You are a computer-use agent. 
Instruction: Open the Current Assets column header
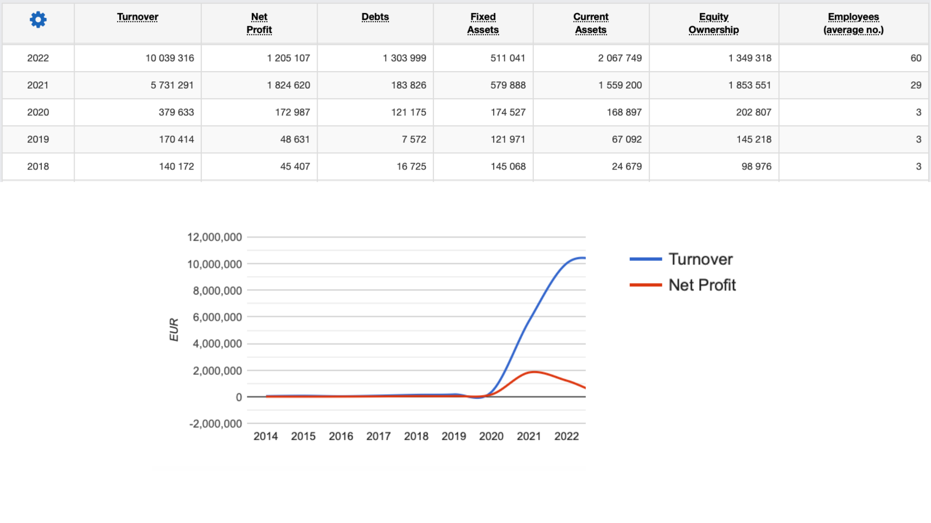[591, 23]
